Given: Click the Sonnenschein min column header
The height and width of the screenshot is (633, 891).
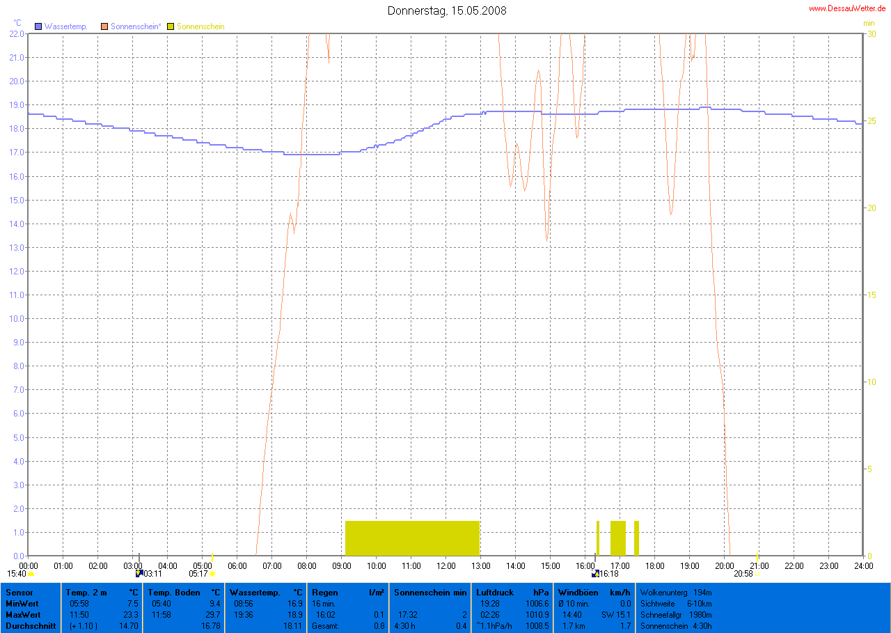Looking at the screenshot, I should (x=430, y=592).
